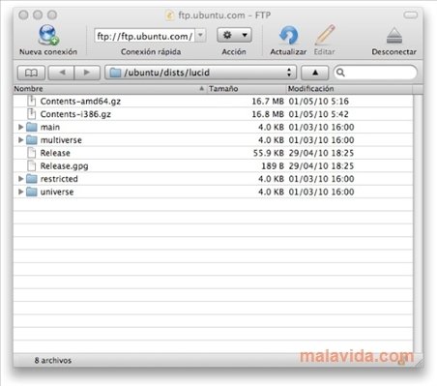Expand the restricted folder triangle
The width and height of the screenshot is (437, 386).
[x=21, y=179]
